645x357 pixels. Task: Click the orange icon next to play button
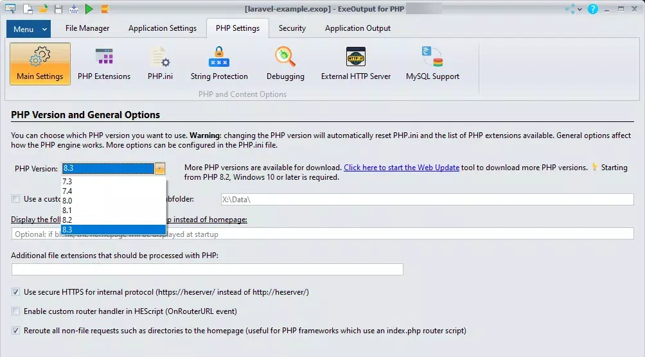pos(105,8)
